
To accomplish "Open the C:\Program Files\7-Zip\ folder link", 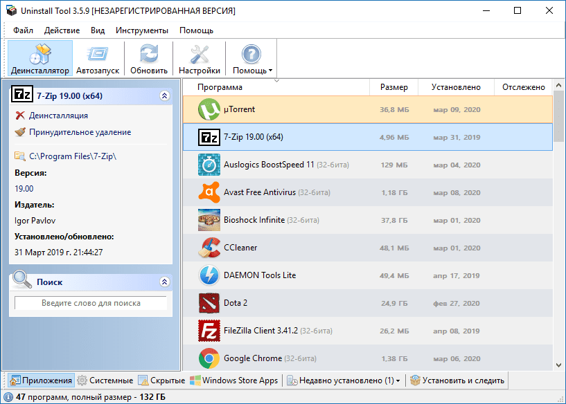I will coord(73,156).
